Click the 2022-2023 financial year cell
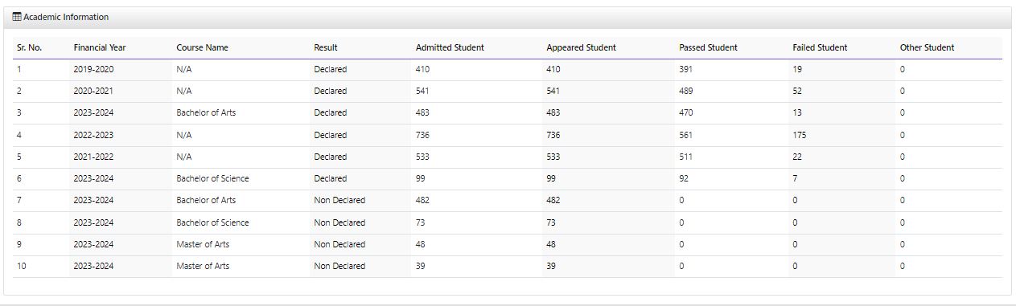Screen dimensions: 1016x306 93,135
